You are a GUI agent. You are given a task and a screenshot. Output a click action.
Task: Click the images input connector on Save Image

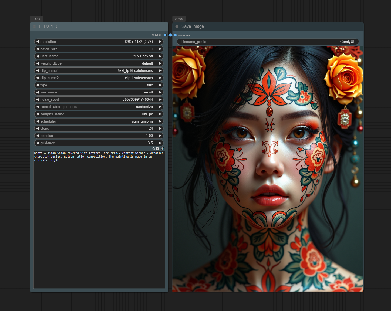[x=176, y=35]
